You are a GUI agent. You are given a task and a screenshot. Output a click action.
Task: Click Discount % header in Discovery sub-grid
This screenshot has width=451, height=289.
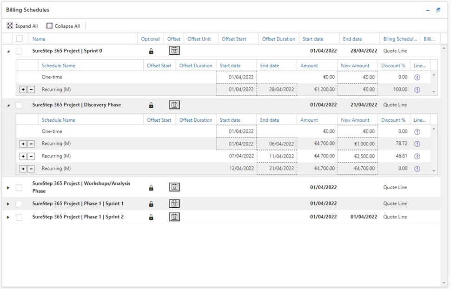(x=393, y=120)
